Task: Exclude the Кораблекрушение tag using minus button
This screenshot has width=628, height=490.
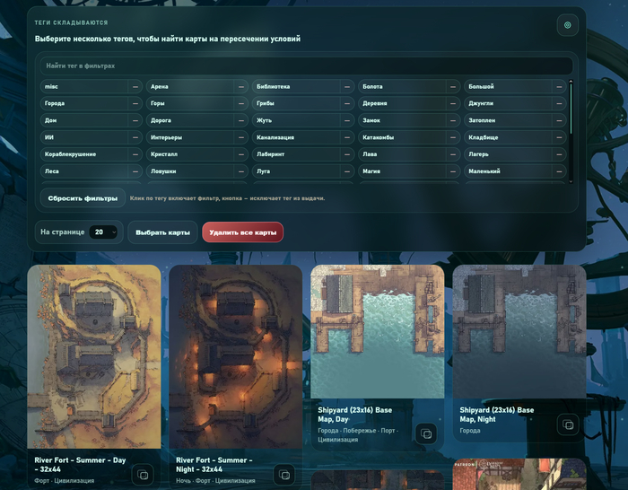Action: (135, 154)
